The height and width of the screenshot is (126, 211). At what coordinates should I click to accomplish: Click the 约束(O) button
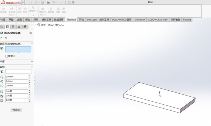(16, 110)
